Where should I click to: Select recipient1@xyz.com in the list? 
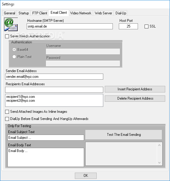click(21, 97)
